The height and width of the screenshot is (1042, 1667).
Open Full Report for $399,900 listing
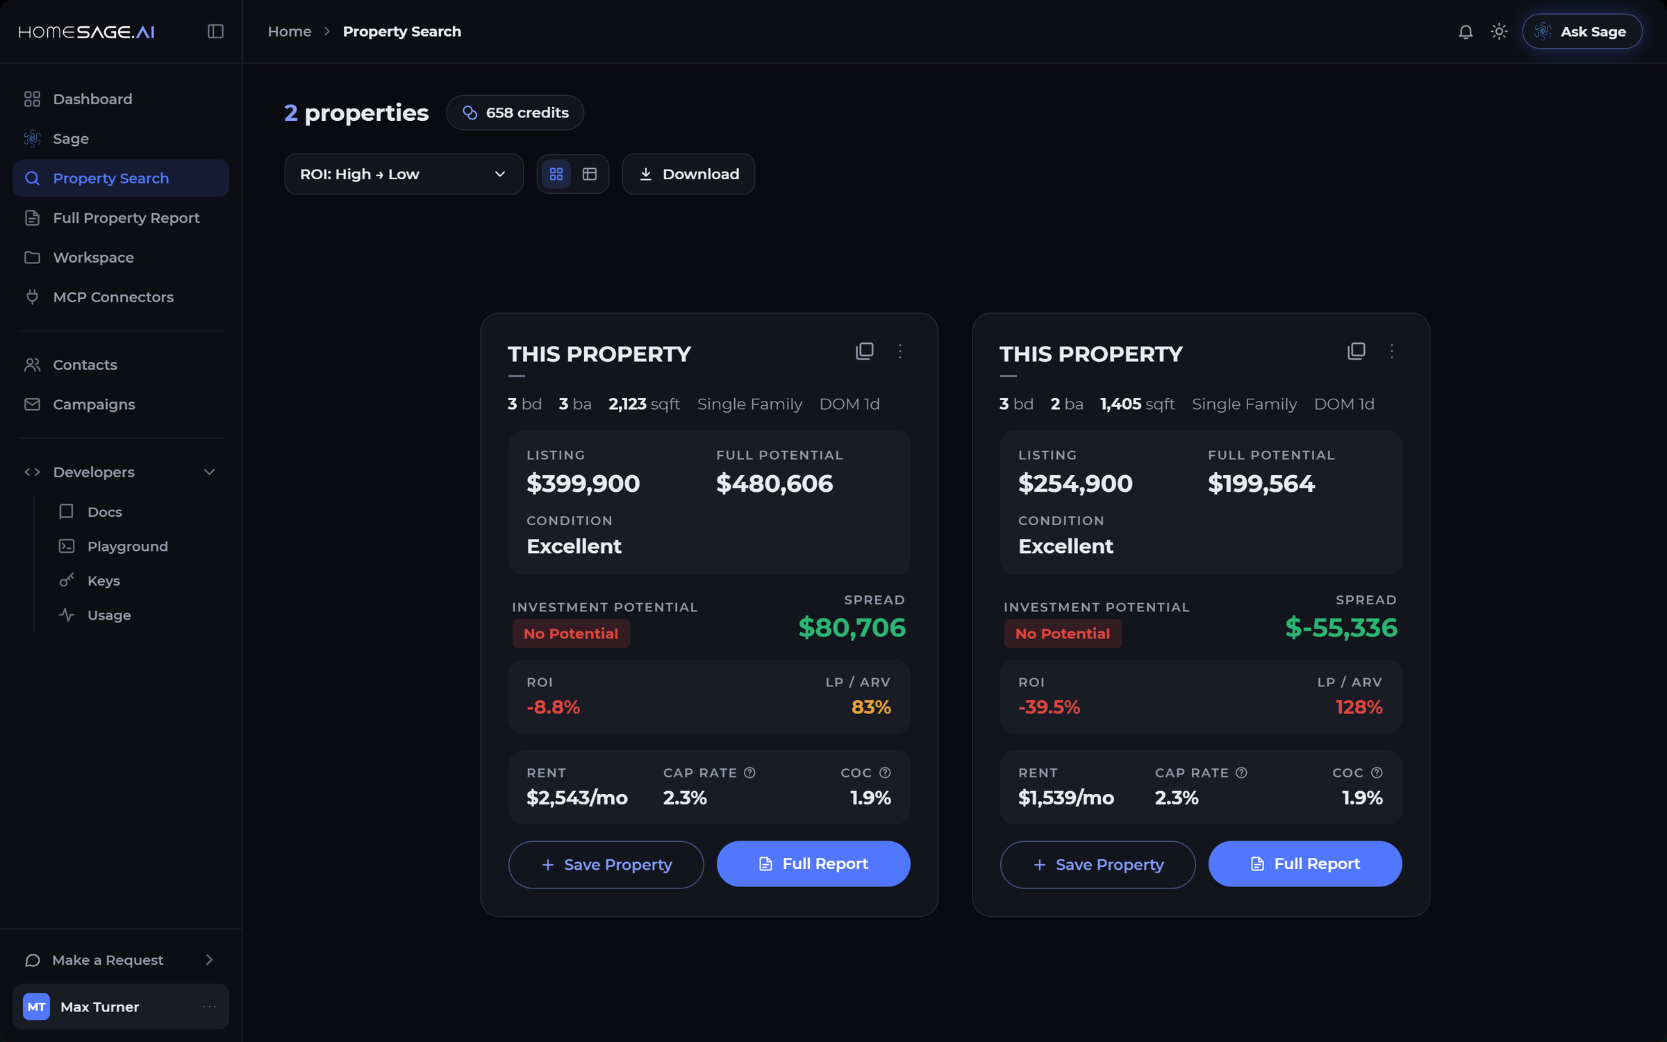(x=813, y=863)
